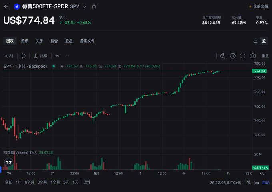Click the $3.51 +0.45% change text
The width and height of the screenshot is (272, 192).
coord(75,22)
